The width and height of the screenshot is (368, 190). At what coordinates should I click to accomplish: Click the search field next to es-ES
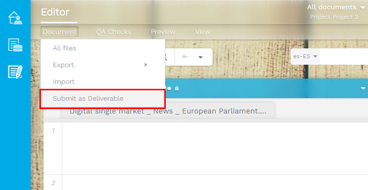[x=344, y=57]
